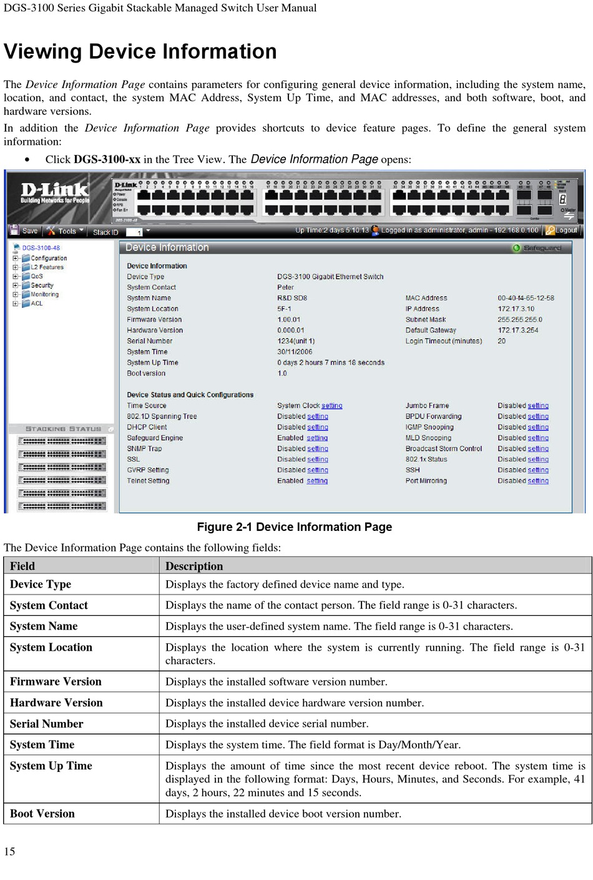593x880 pixels.
Task: Expand the QoS tree node
Action: point(16,276)
